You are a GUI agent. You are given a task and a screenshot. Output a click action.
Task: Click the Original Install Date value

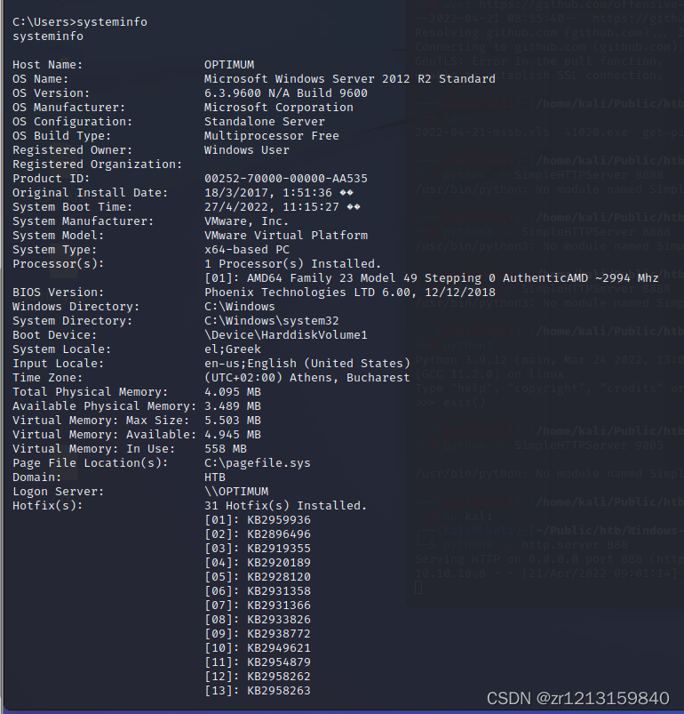[x=278, y=193]
